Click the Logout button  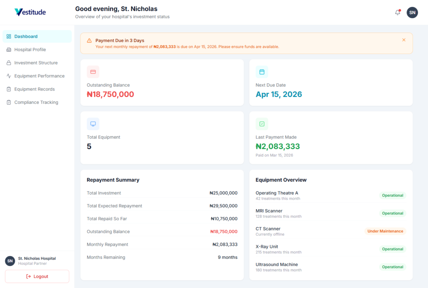[37, 276]
